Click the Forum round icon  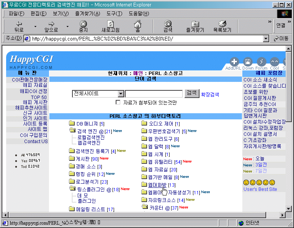(261, 62)
